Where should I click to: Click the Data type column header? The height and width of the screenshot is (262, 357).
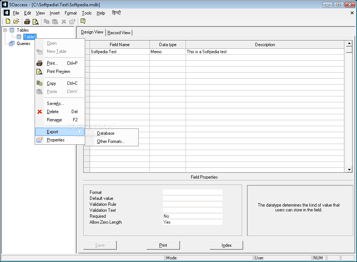click(x=168, y=45)
